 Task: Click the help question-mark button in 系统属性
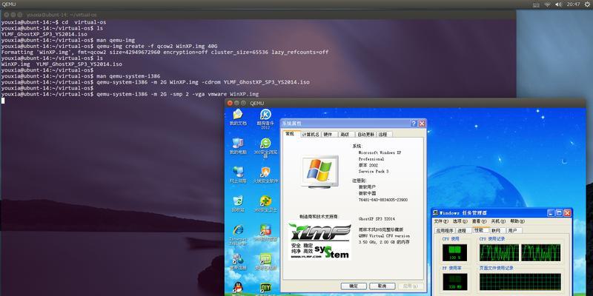coord(414,124)
